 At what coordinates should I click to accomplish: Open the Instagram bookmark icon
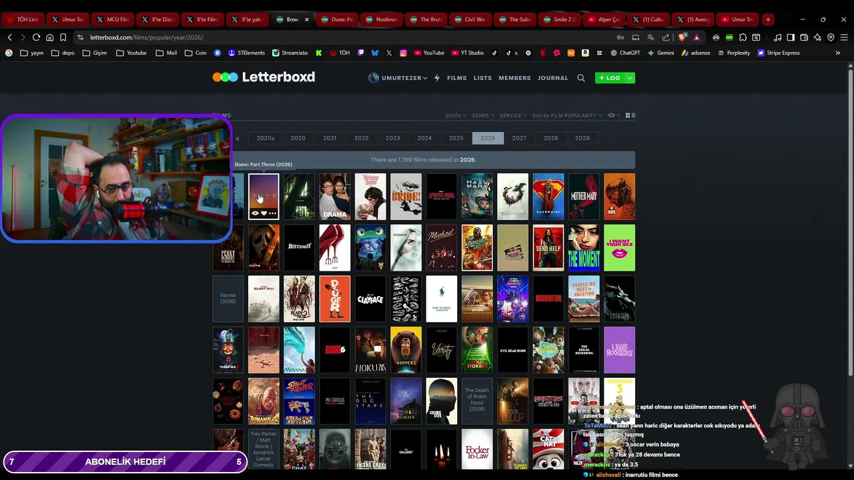point(403,53)
